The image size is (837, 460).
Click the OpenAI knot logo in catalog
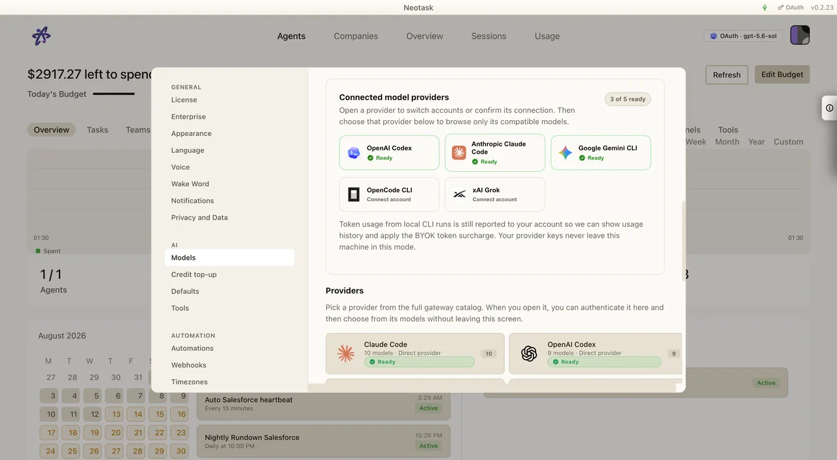529,353
